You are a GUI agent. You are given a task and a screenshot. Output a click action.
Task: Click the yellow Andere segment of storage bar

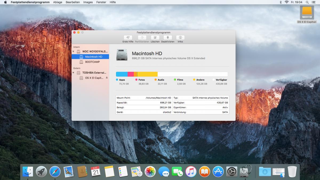(x=147, y=74)
